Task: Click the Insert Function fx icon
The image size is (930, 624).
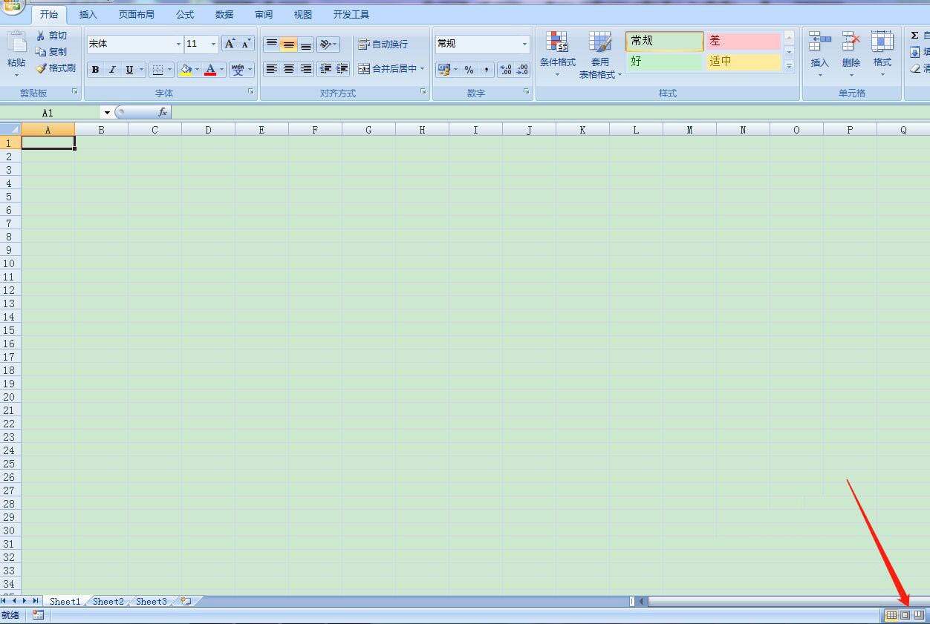Action: click(x=162, y=112)
